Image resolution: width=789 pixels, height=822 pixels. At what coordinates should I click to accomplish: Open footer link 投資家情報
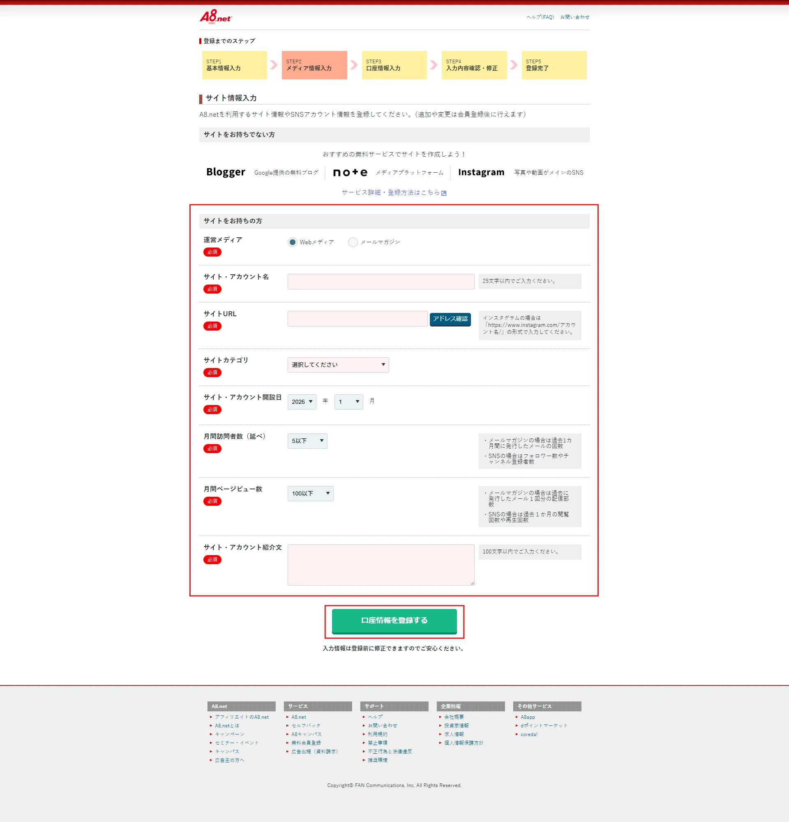pyautogui.click(x=457, y=725)
